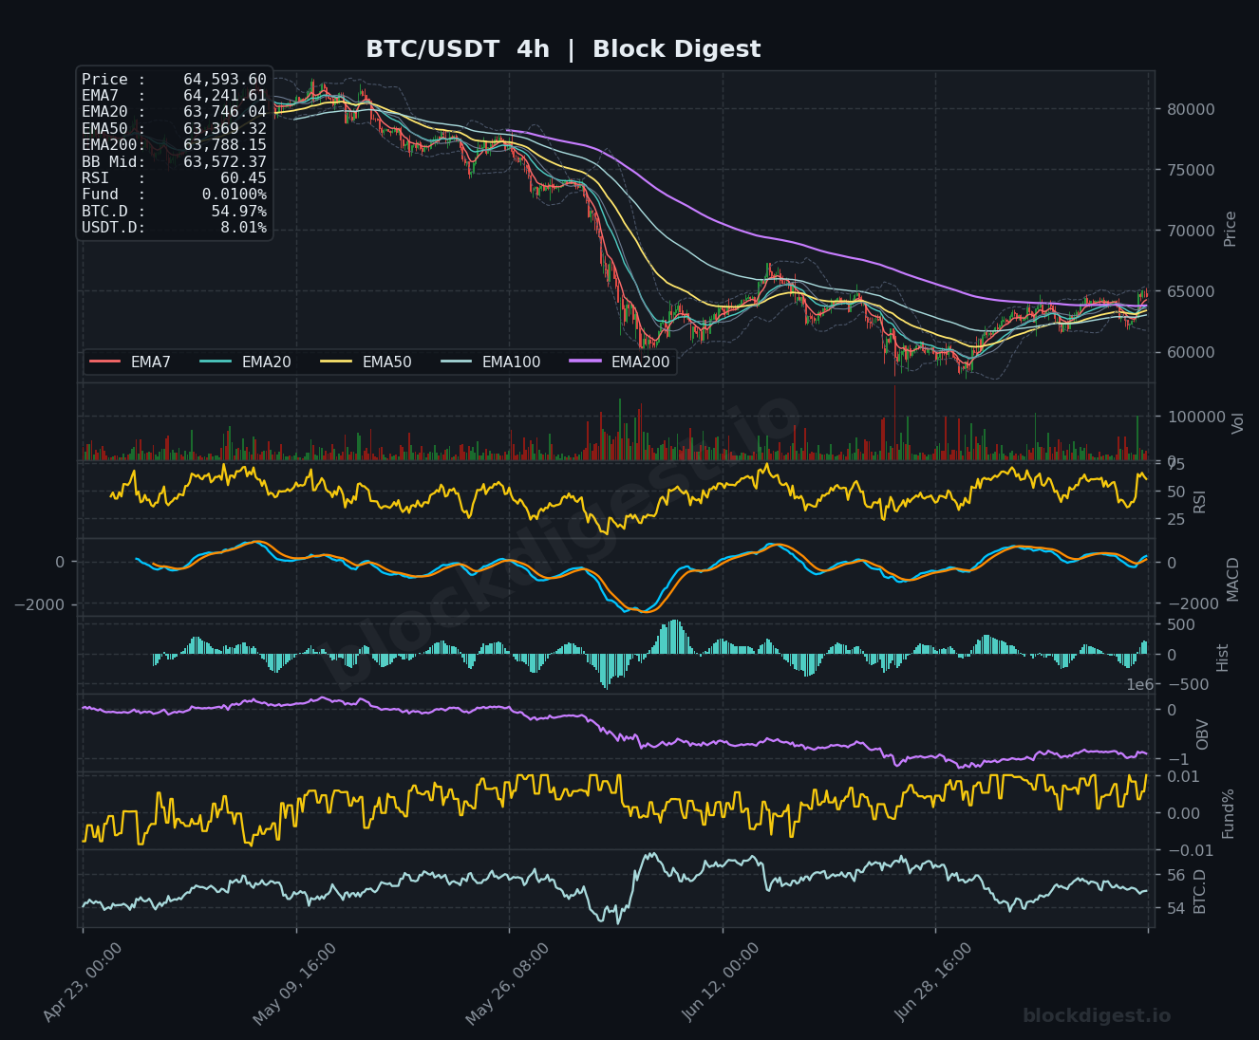This screenshot has height=1040, width=1259.
Task: Click the Hist axis title
Action: pyautogui.click(x=1223, y=658)
